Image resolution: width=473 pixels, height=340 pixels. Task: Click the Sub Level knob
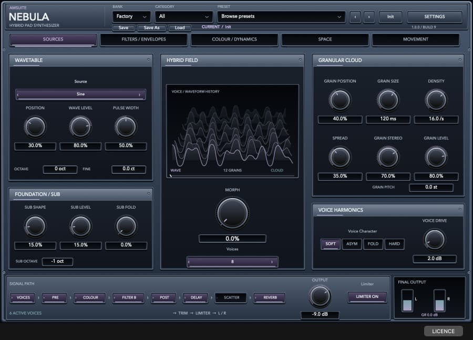coord(80,226)
